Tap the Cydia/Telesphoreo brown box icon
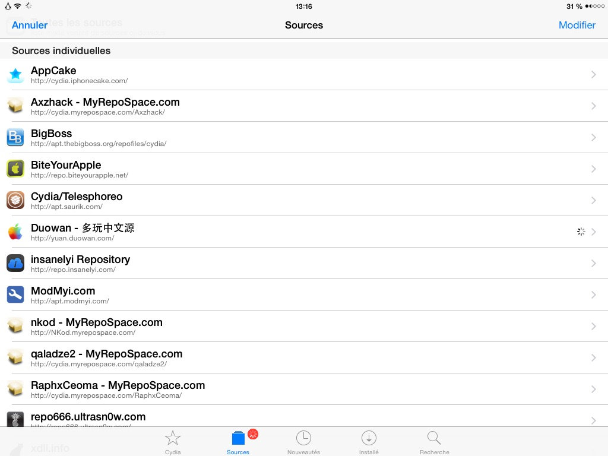 15,200
